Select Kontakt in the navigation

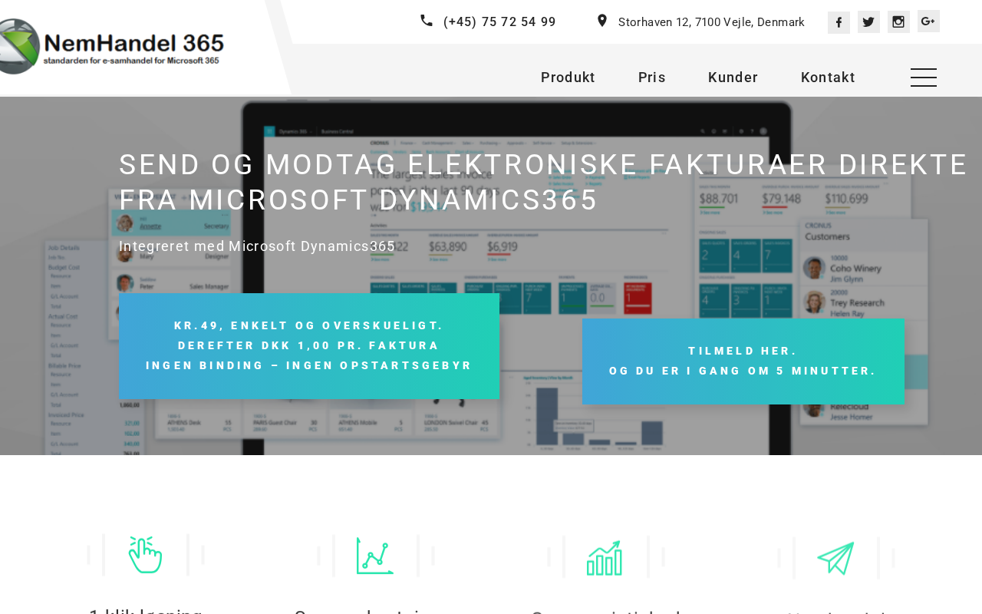coord(828,78)
